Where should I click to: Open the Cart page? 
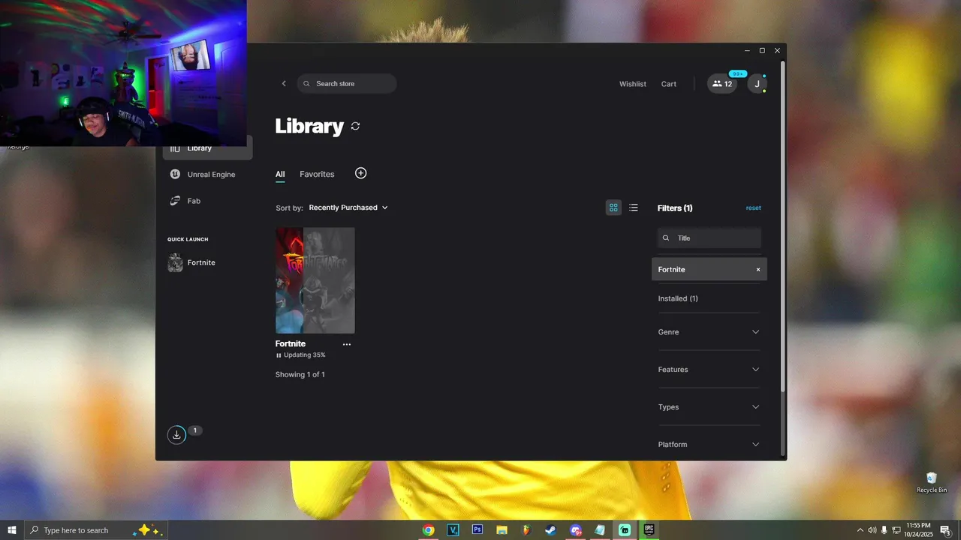pyautogui.click(x=668, y=84)
